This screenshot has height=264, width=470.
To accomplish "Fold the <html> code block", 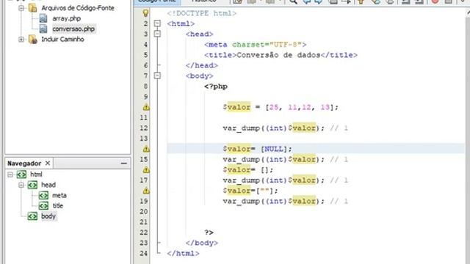I will 157,23.
